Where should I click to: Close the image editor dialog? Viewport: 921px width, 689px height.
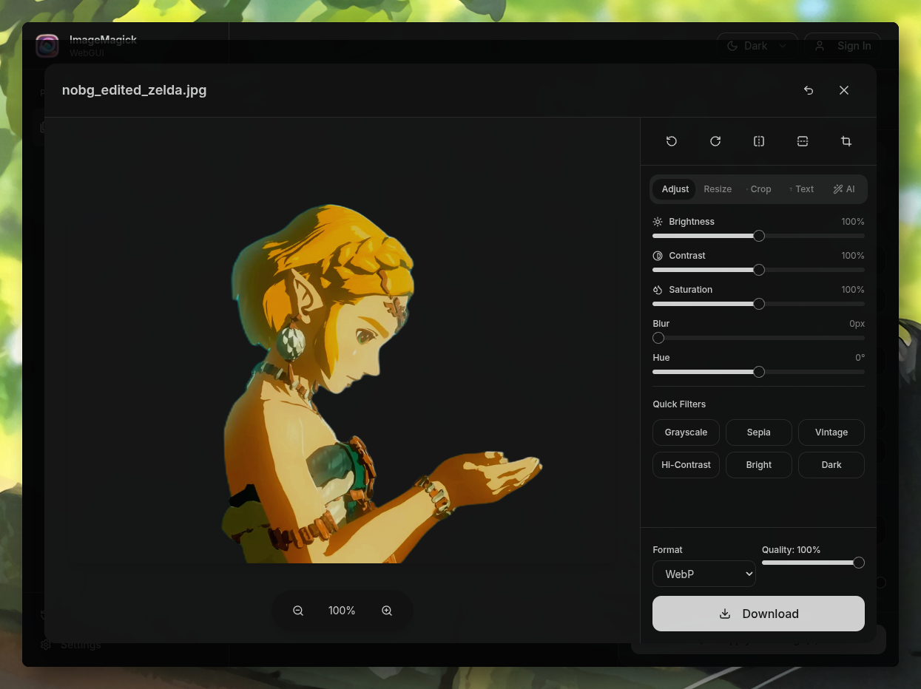pyautogui.click(x=844, y=90)
